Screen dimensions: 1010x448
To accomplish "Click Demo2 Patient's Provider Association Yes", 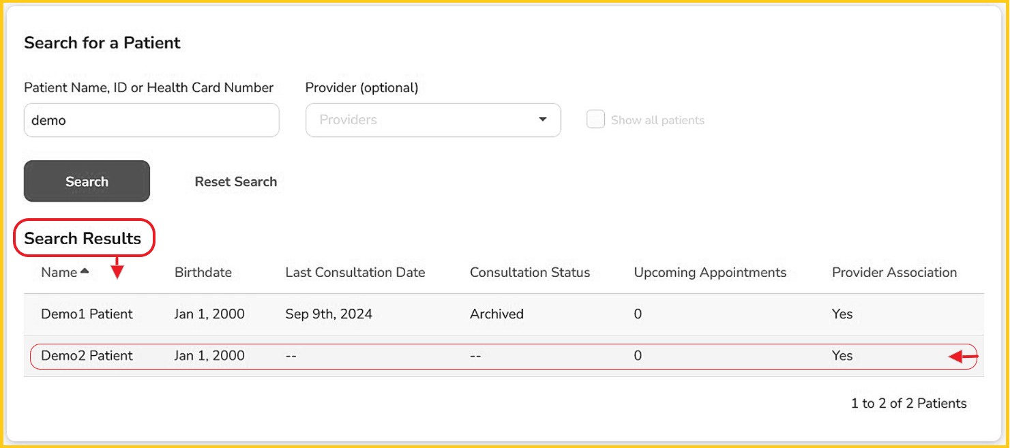I will [842, 356].
